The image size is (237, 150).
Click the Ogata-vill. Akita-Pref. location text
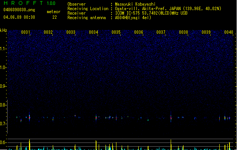click(x=168, y=9)
